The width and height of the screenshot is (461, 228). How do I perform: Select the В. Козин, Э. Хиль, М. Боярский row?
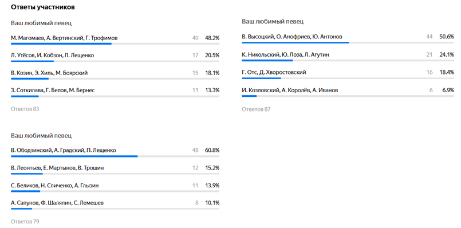tap(115, 74)
